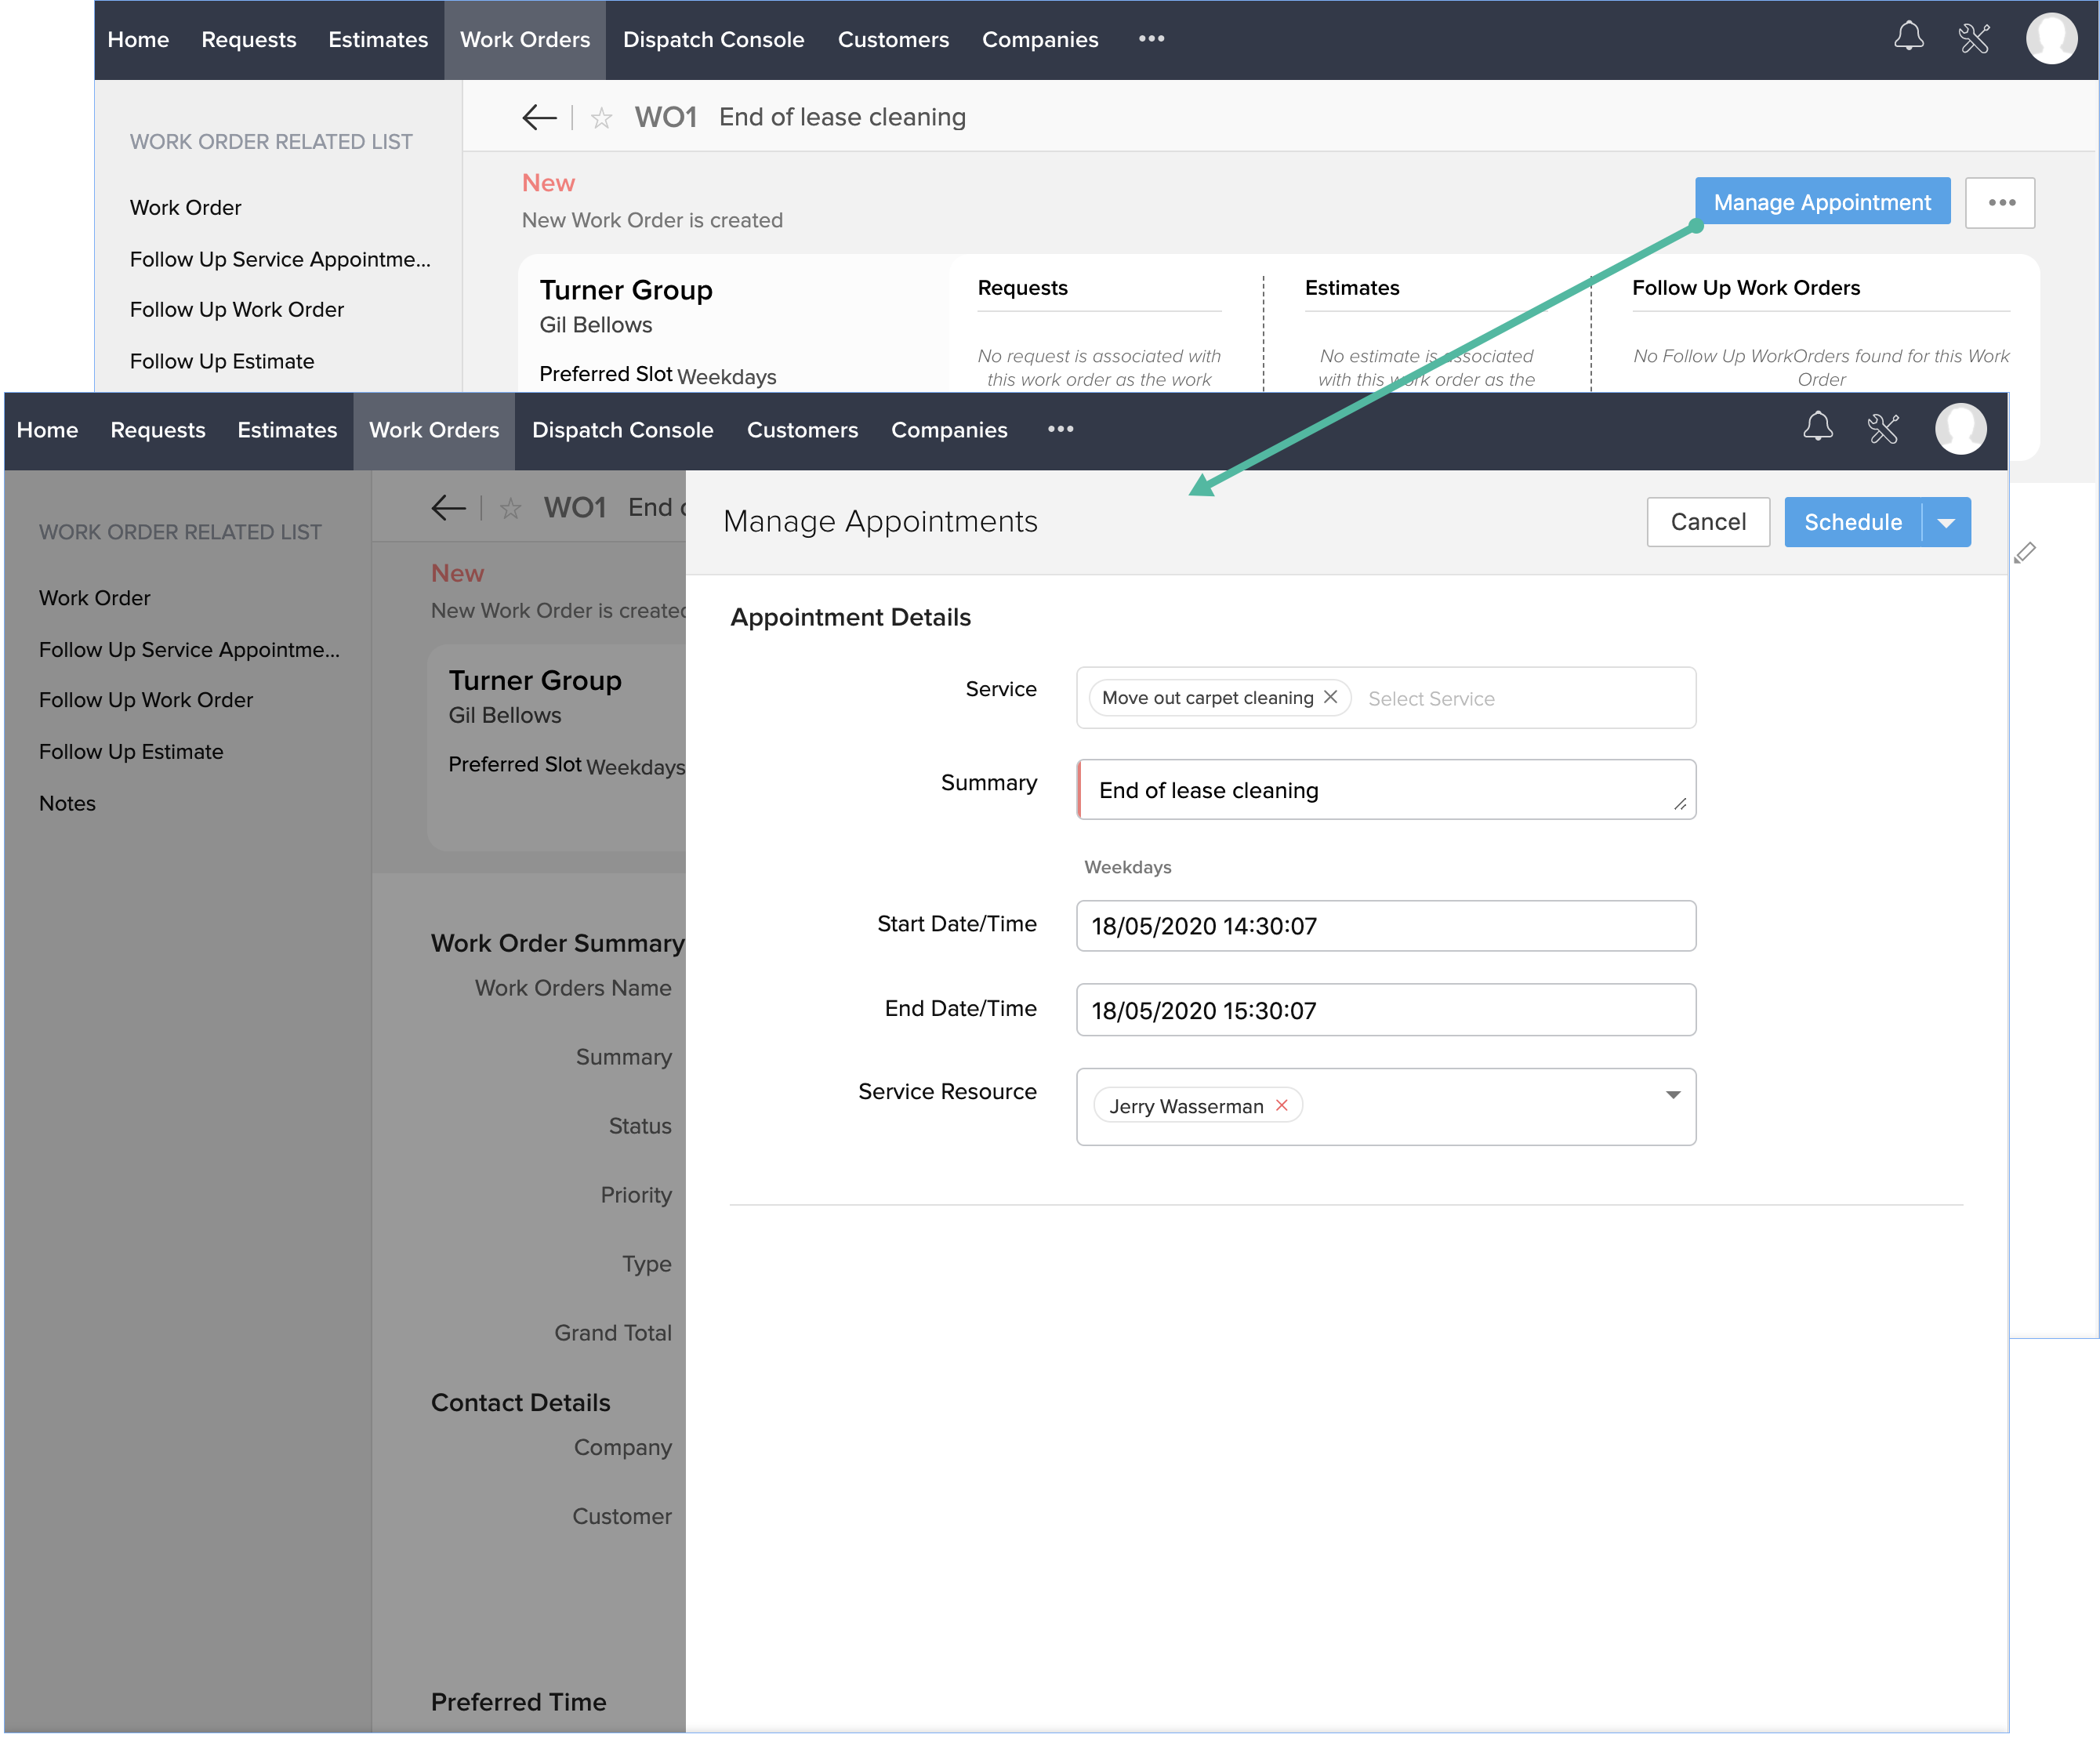Click notification bell in back window header
2100x1738 pixels.
1908,38
